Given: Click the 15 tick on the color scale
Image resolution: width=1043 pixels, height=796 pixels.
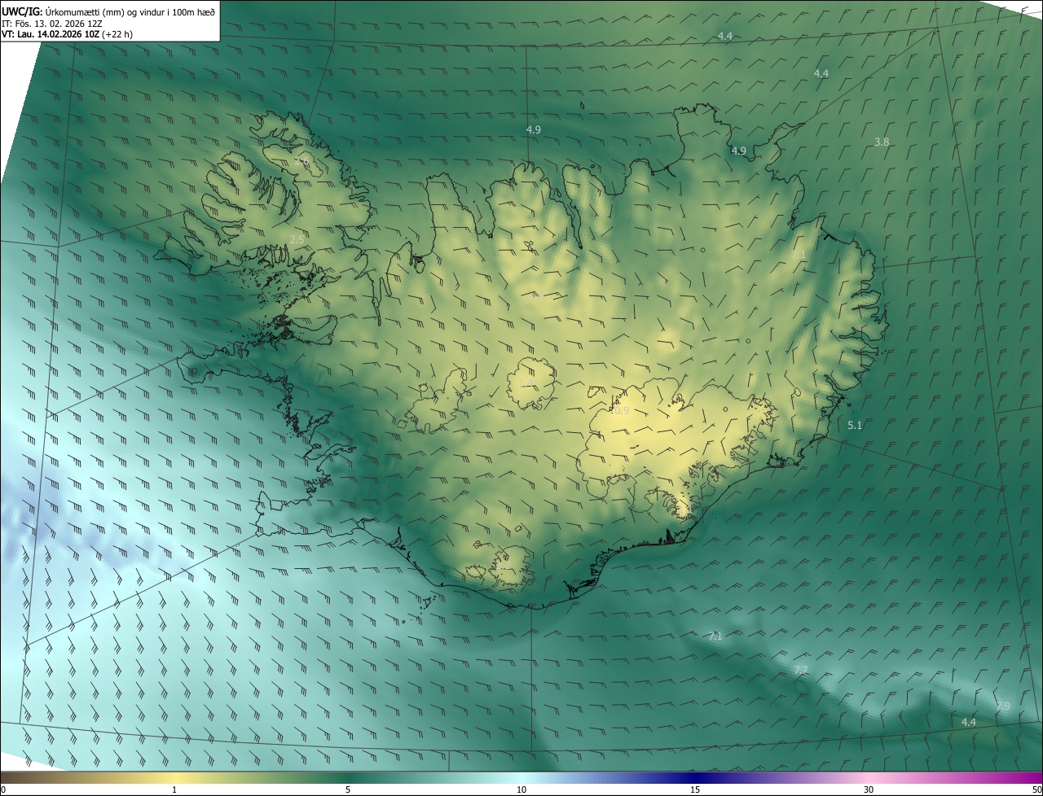Looking at the screenshot, I should [695, 789].
